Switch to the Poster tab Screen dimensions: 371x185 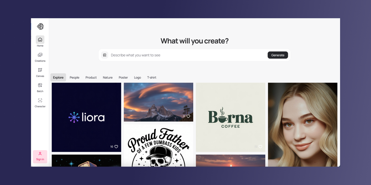pos(123,77)
